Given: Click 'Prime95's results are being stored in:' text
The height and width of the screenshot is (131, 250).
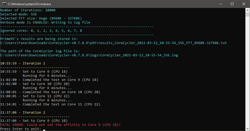Looking at the screenshot, I should (39, 39).
